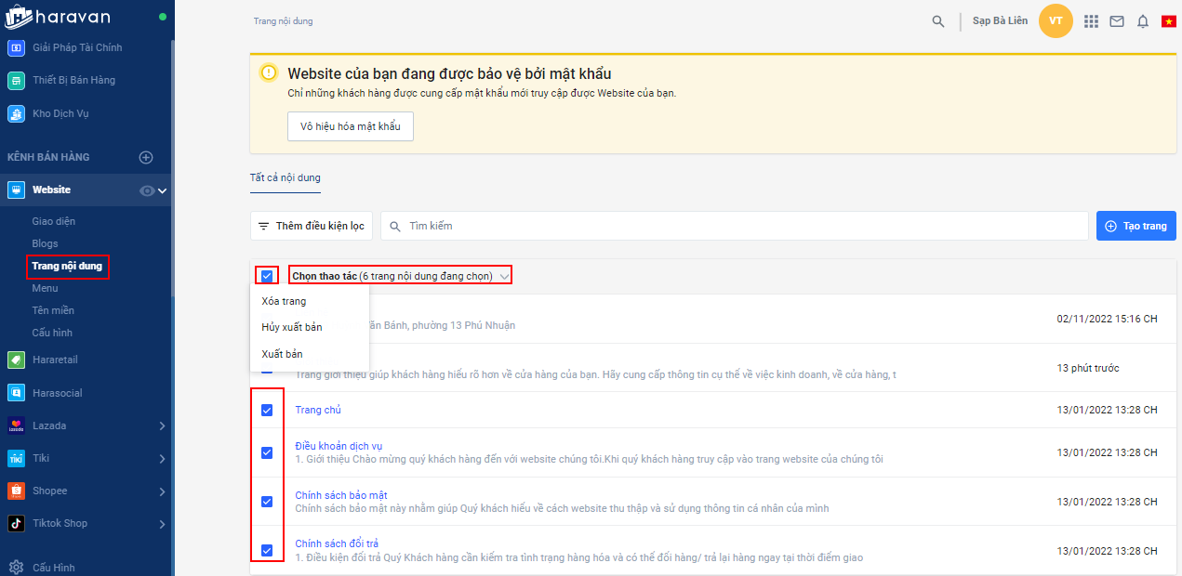Image resolution: width=1182 pixels, height=576 pixels.
Task: Uncheck the Trang chủ checkbox
Action: tap(267, 411)
